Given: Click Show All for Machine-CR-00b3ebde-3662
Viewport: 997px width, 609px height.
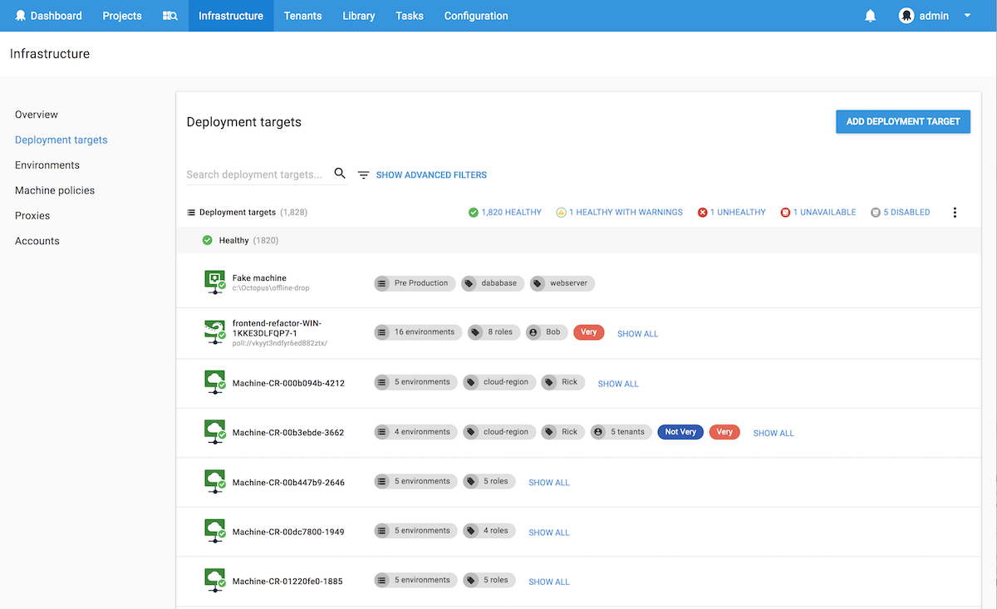Looking at the screenshot, I should click(774, 433).
